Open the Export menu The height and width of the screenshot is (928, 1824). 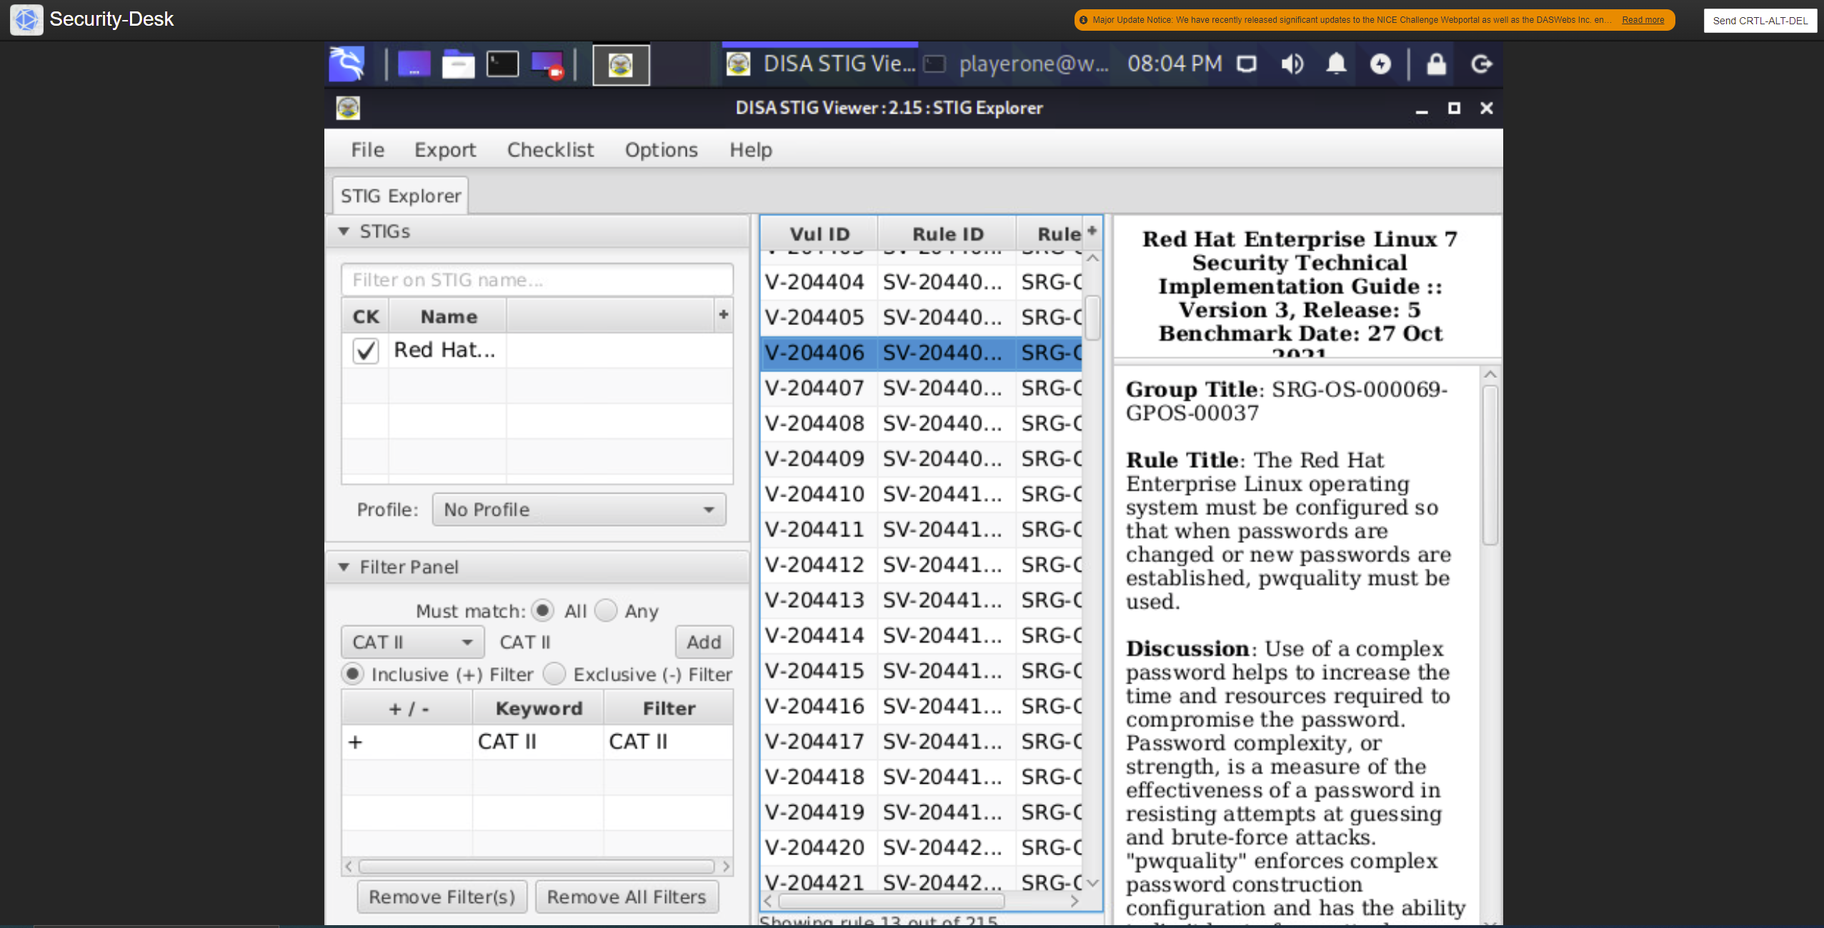coord(444,150)
